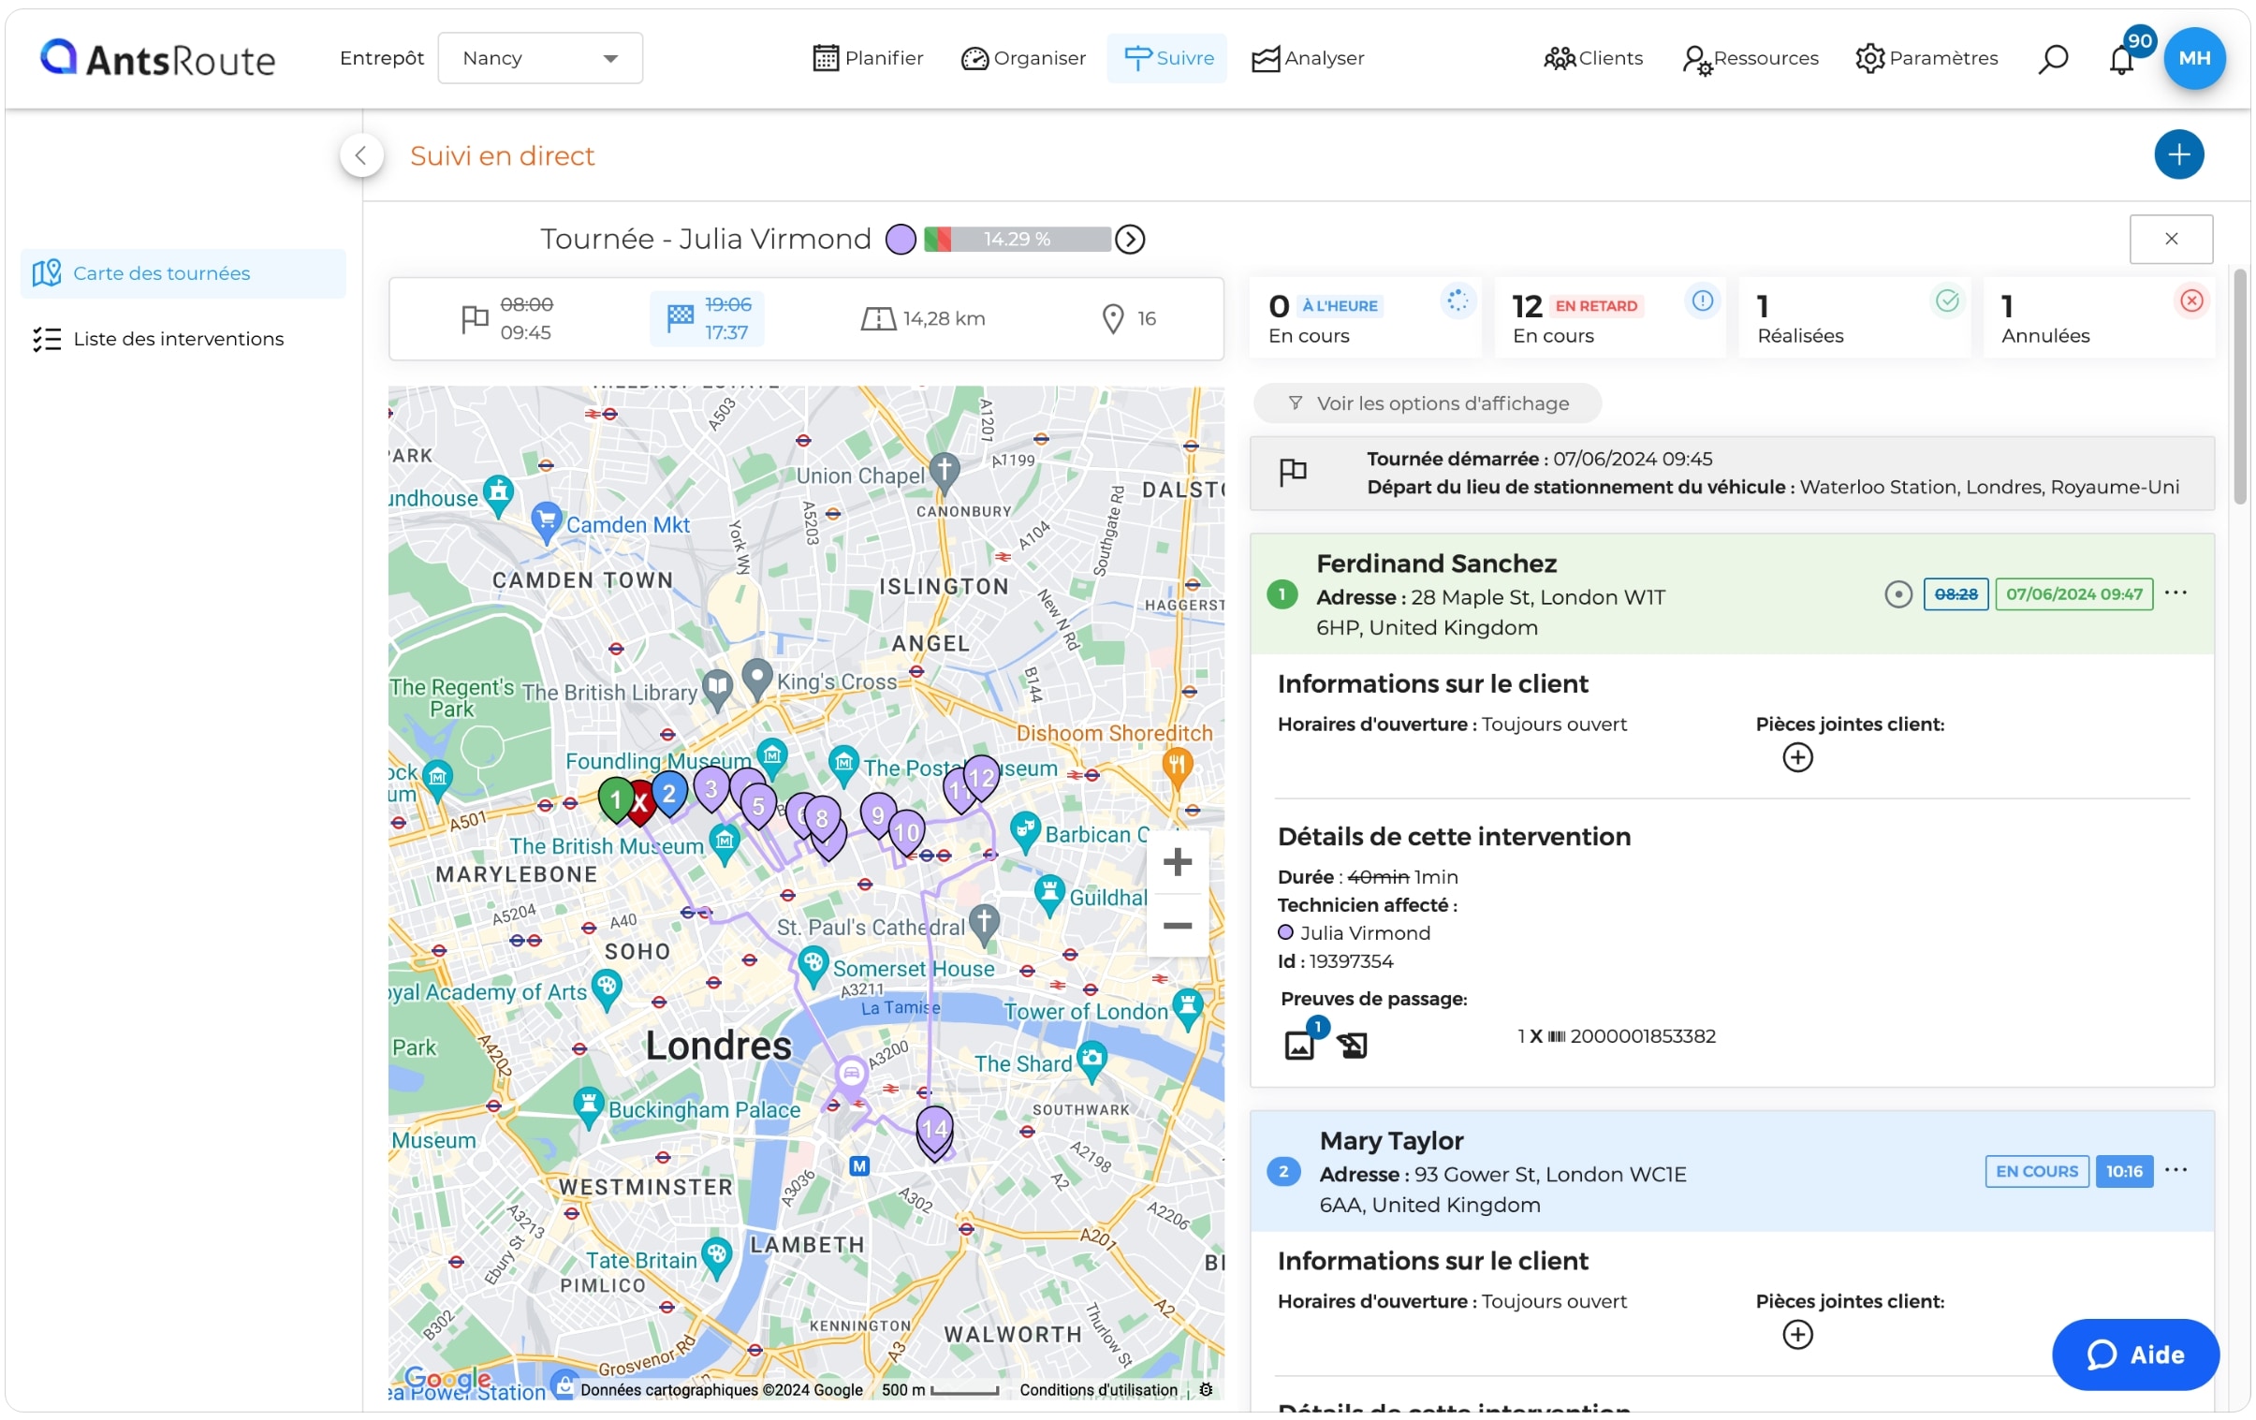The image size is (2256, 1420).
Task: Open the search magnifier icon
Action: point(2052,58)
